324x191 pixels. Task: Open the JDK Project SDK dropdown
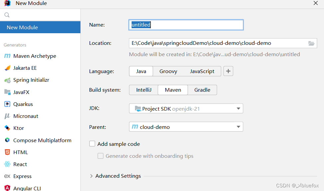pyautogui.click(x=186, y=108)
